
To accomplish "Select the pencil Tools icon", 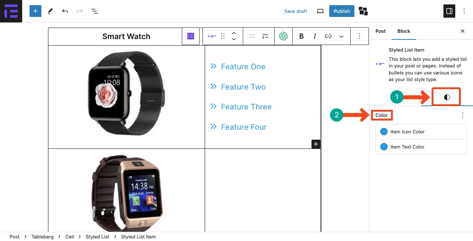I will pos(50,11).
